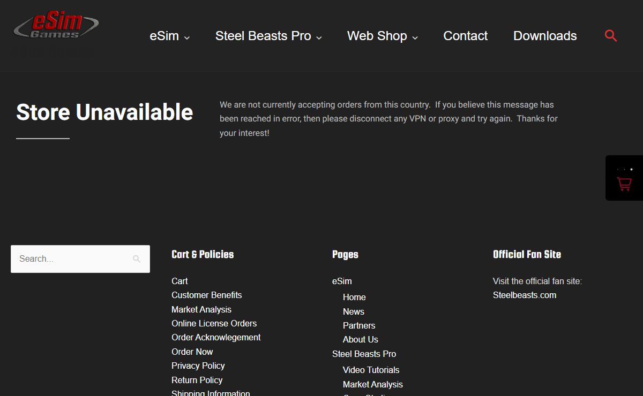This screenshot has height=396, width=643.
Task: Open the Order Now link
Action: pos(192,352)
